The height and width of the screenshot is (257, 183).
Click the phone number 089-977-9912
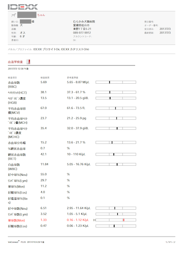pos(82,33)
